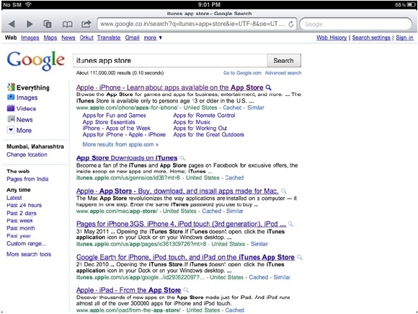The width and height of the screenshot is (418, 314).
Task: Click 'iPhone - Apps of the Week' sitelink
Action: click(x=117, y=128)
